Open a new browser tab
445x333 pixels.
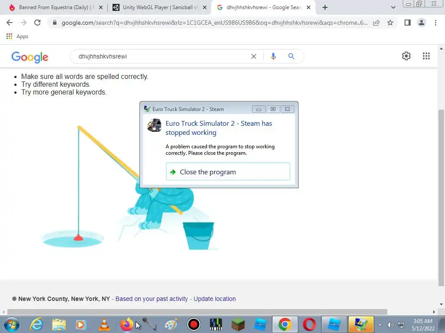tap(325, 8)
